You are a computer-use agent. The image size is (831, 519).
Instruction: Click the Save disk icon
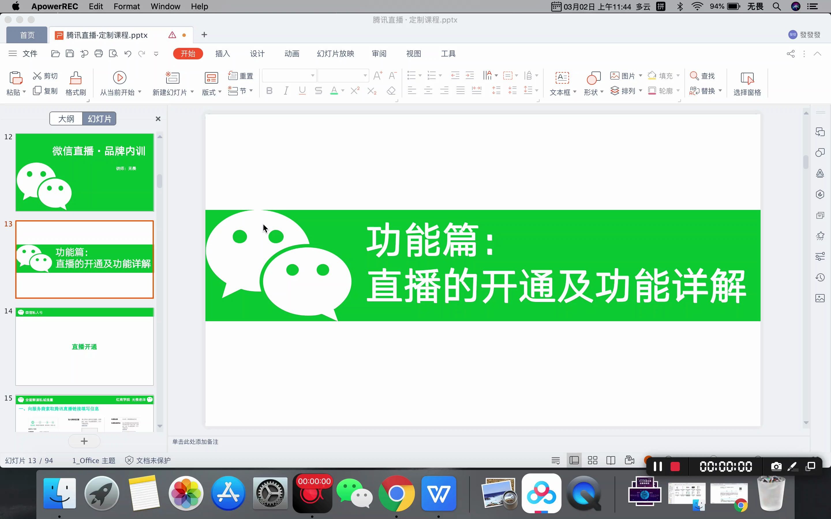point(70,54)
